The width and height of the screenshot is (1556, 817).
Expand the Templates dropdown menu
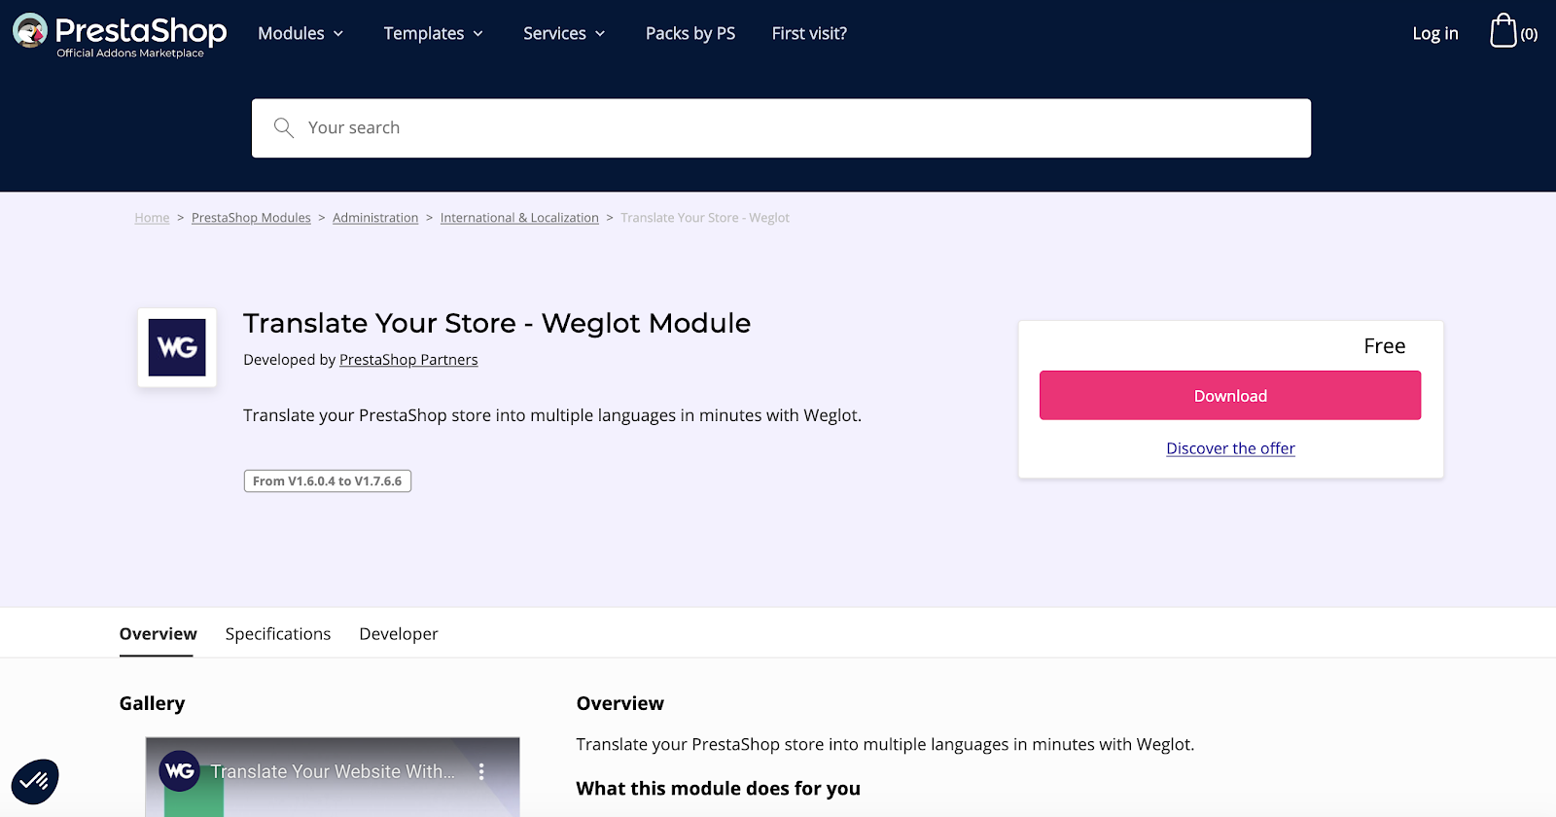433,33
